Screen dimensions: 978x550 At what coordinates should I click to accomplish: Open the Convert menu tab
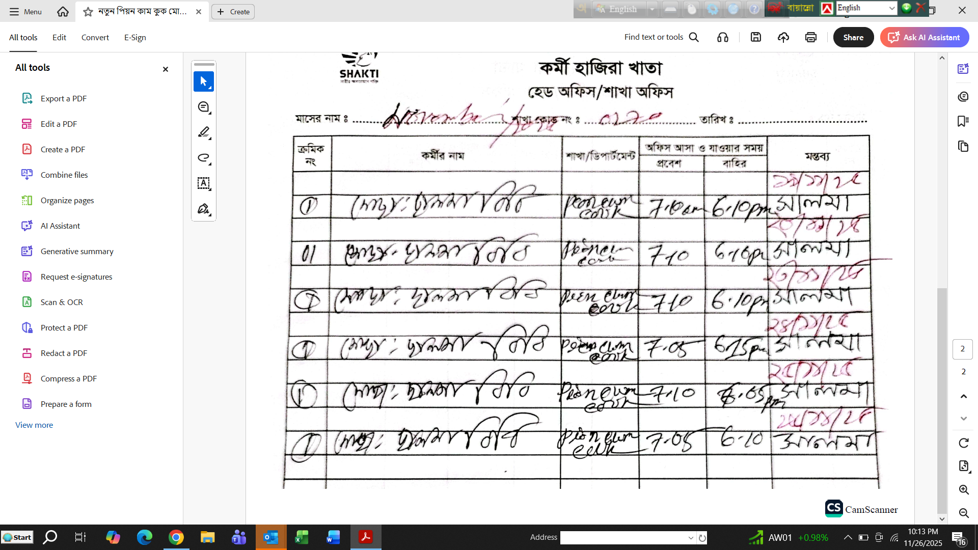click(x=95, y=38)
